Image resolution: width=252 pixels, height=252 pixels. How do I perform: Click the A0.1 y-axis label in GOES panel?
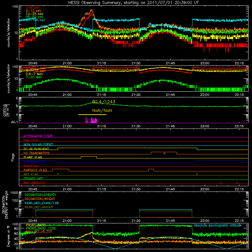pos(14,122)
